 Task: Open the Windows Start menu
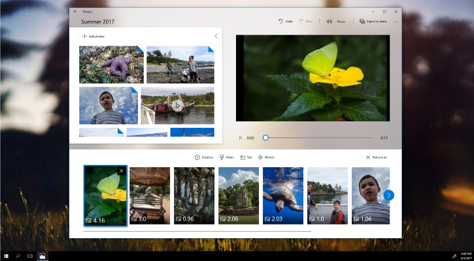point(6,256)
